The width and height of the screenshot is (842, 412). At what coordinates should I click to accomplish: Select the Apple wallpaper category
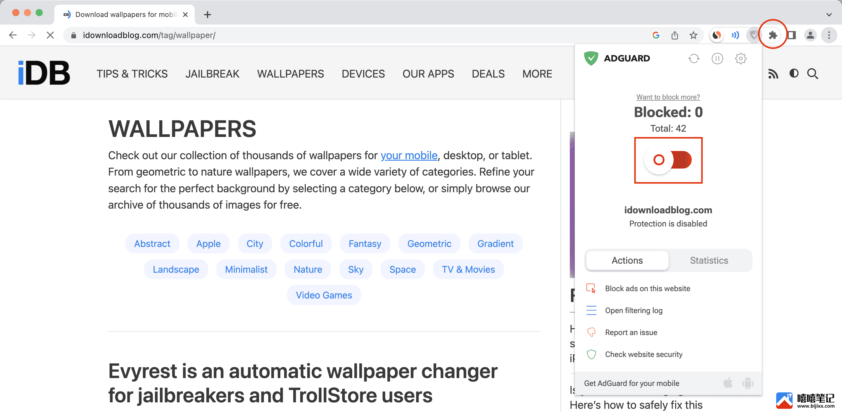208,243
